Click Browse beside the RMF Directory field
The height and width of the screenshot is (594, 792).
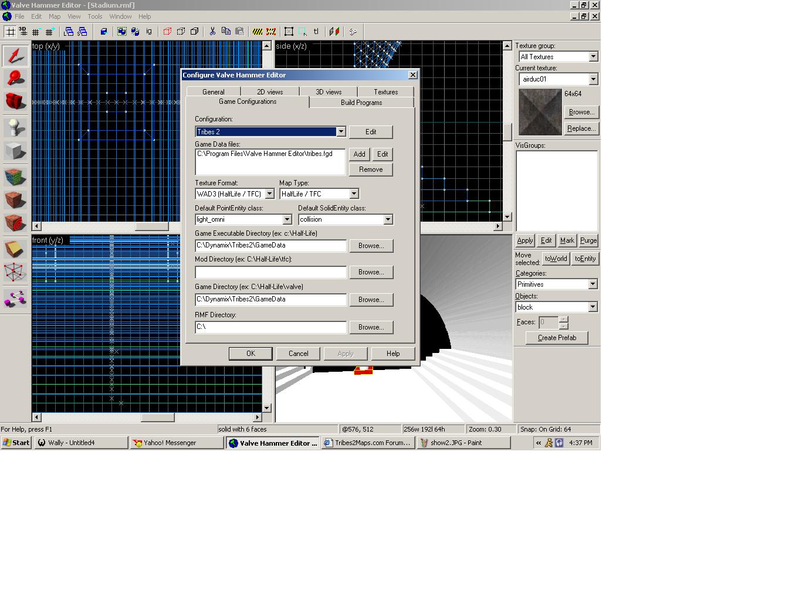371,327
